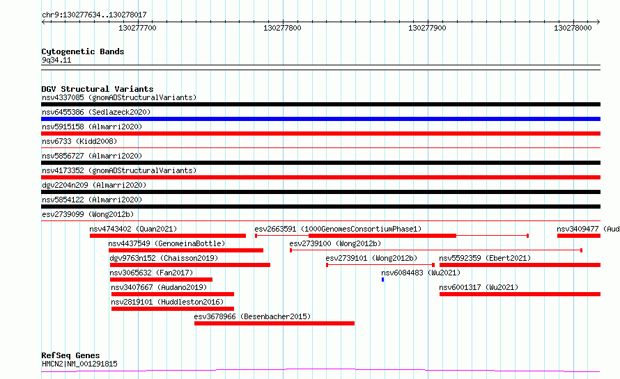The image size is (620, 379).
Task: Click the ruler's left arrow end
Action: 43,22
